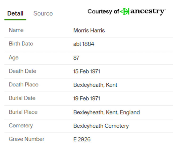Click burial date 19 Feb 1971

pyautogui.click(x=87, y=98)
